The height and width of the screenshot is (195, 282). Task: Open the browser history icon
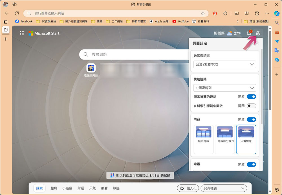257,13
